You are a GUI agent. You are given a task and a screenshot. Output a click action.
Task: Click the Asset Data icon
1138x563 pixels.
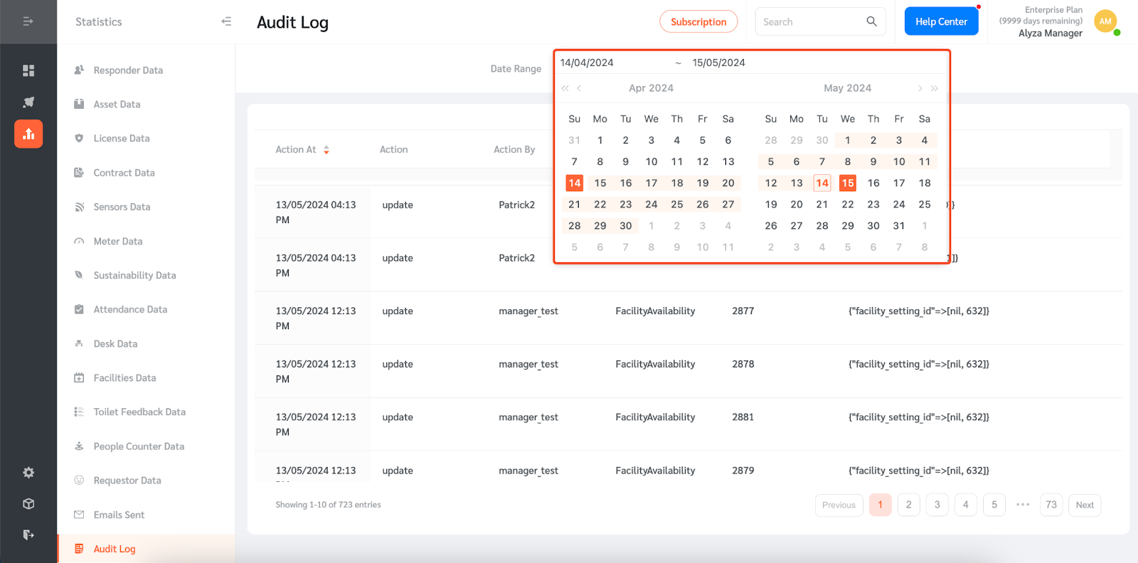(x=79, y=104)
